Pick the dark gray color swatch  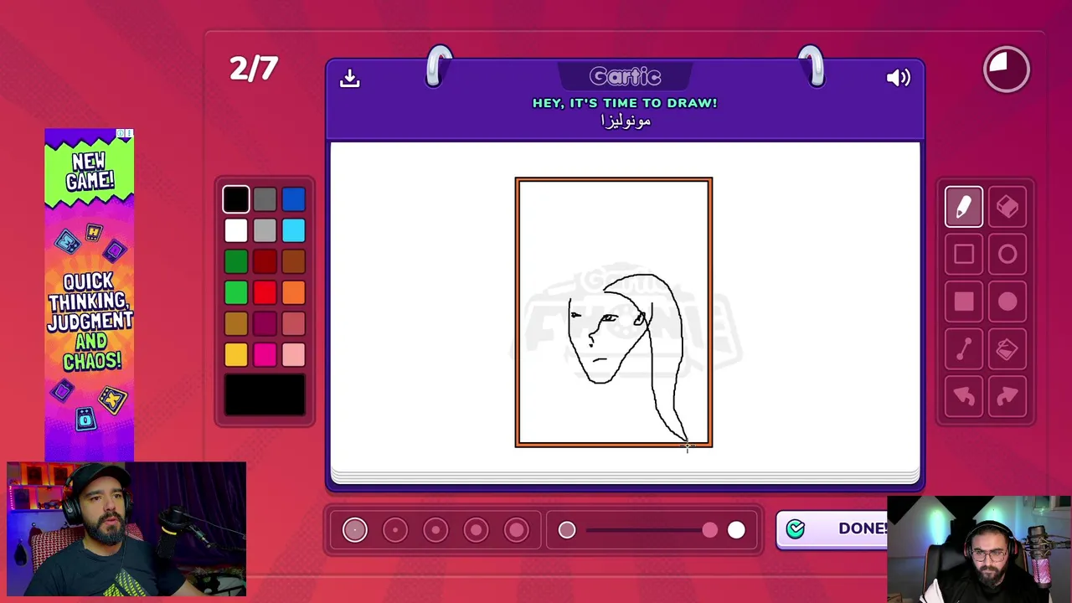[265, 199]
